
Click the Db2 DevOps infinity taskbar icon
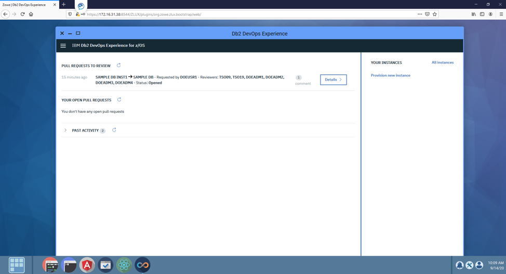point(142,265)
